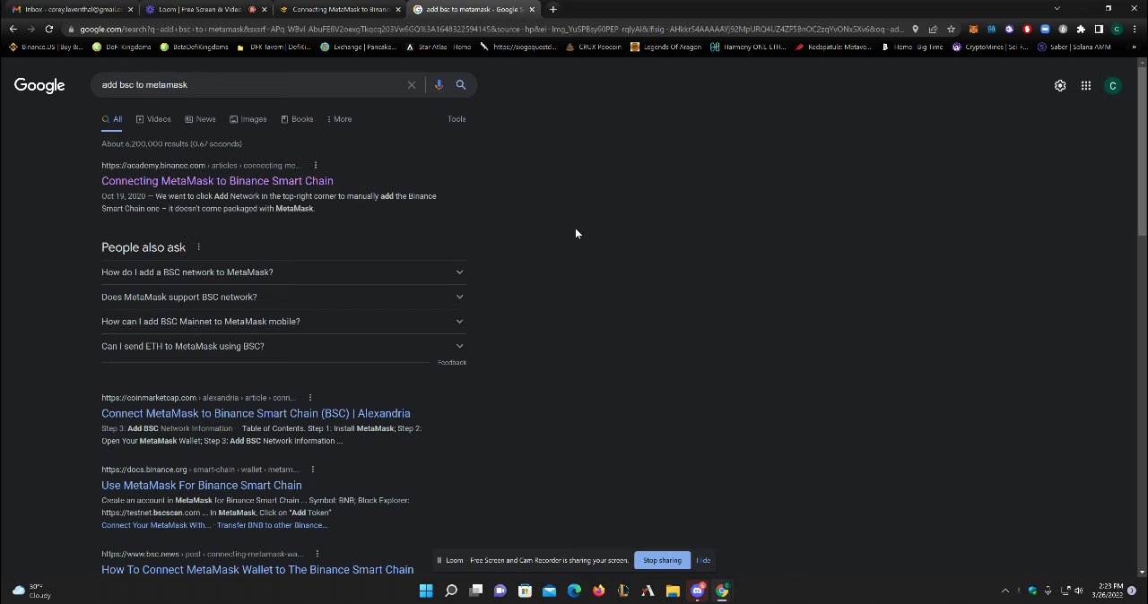This screenshot has height=604, width=1148.
Task: Launch Microsoft Edge from taskbar
Action: point(574,591)
